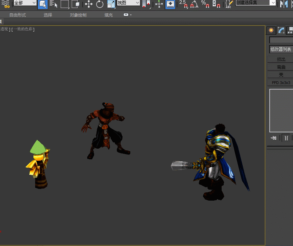Image resolution: width=293 pixels, height=246 pixels.
Task: Click the Select and Manipulate icon
Action: (159, 4)
